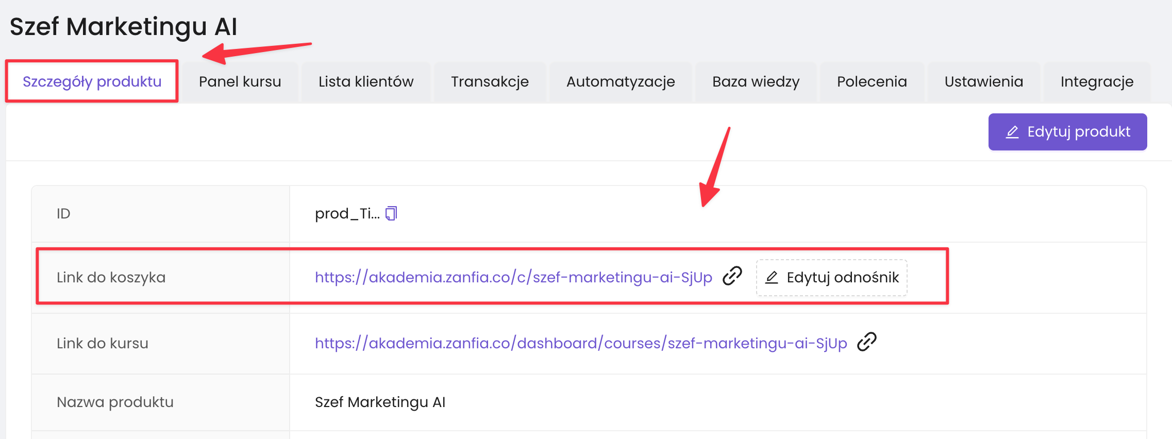Select the Automatyzacje tab

pos(621,81)
